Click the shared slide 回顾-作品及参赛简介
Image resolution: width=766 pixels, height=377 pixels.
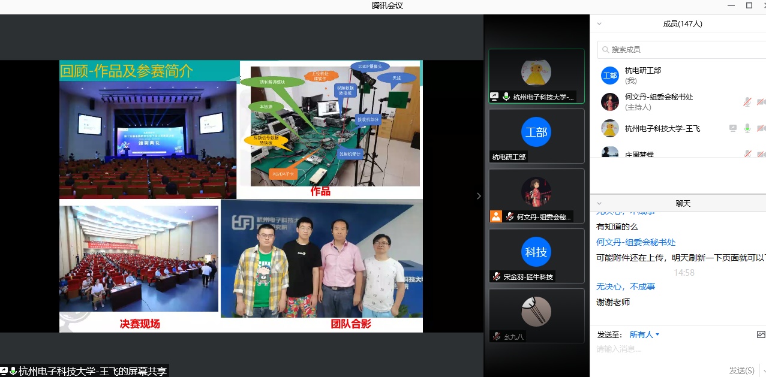(241, 196)
